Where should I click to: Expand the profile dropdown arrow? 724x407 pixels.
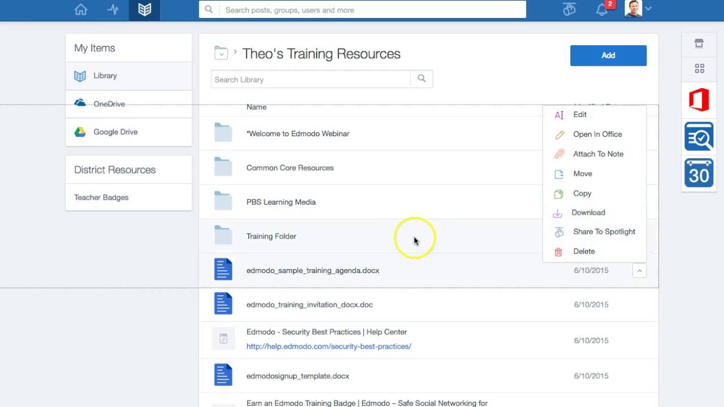point(648,9)
